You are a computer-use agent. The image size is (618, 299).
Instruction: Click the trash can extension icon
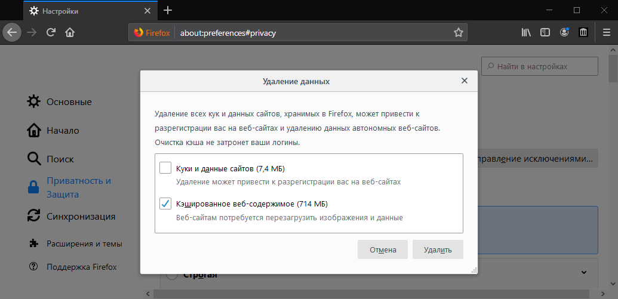coord(583,33)
